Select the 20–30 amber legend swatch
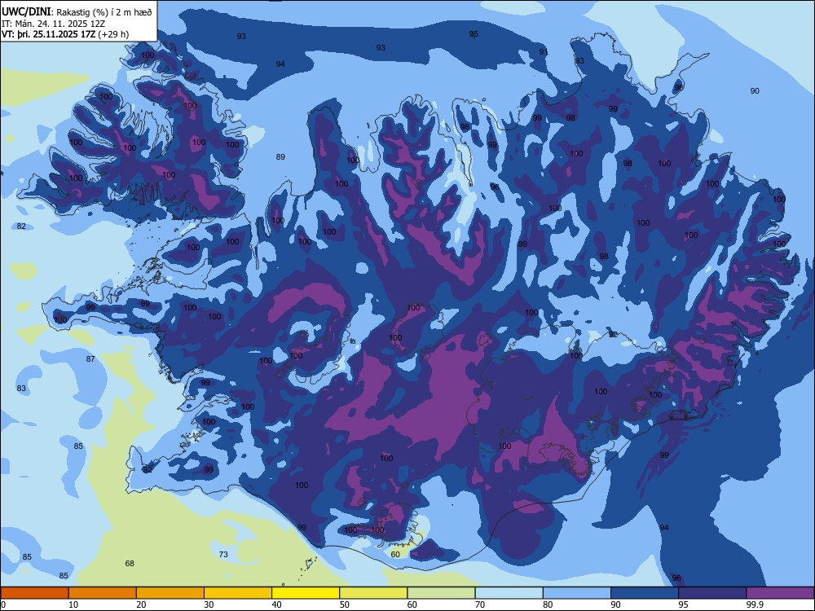This screenshot has width=815, height=611. 170,593
